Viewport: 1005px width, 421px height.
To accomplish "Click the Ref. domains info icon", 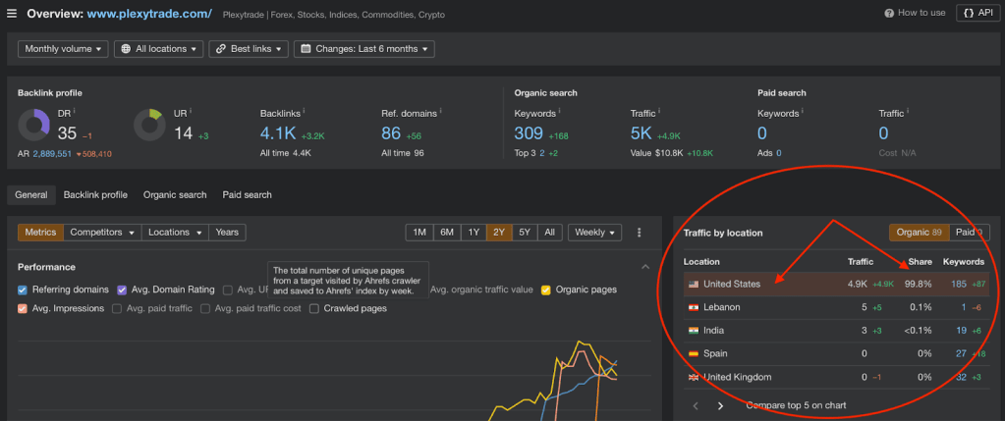I will 442,111.
